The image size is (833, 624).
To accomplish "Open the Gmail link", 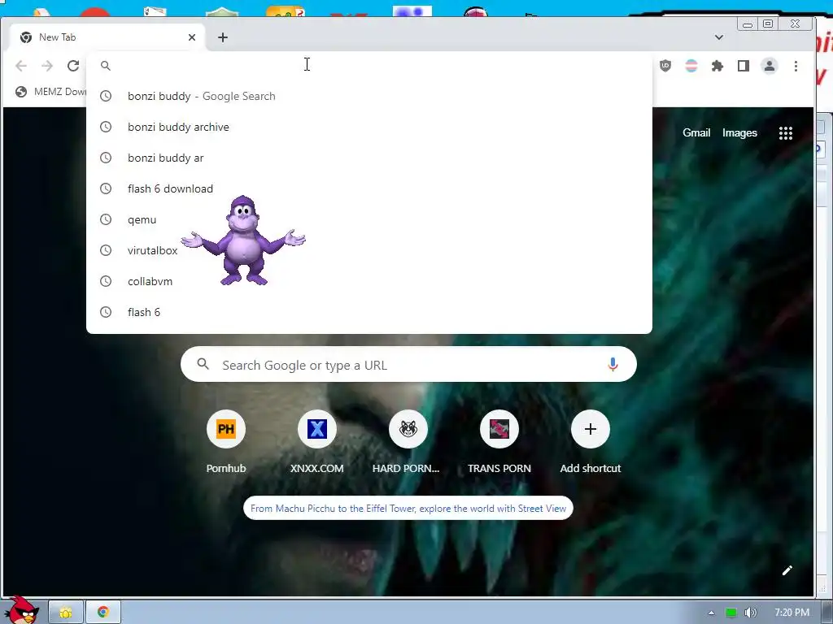I will (x=696, y=132).
